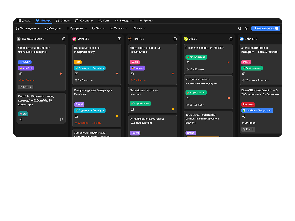
Task: Click the search magnifier icon
Action: (240, 28)
